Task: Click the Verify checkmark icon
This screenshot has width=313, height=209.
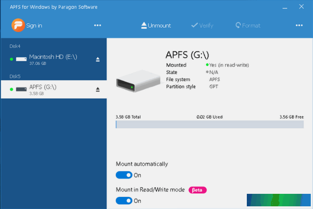Action: click(195, 25)
